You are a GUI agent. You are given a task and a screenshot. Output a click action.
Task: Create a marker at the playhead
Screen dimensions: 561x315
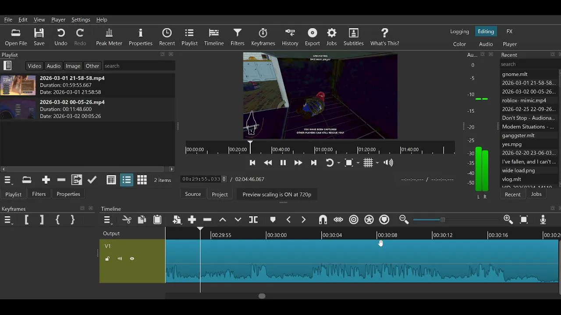pos(273,220)
